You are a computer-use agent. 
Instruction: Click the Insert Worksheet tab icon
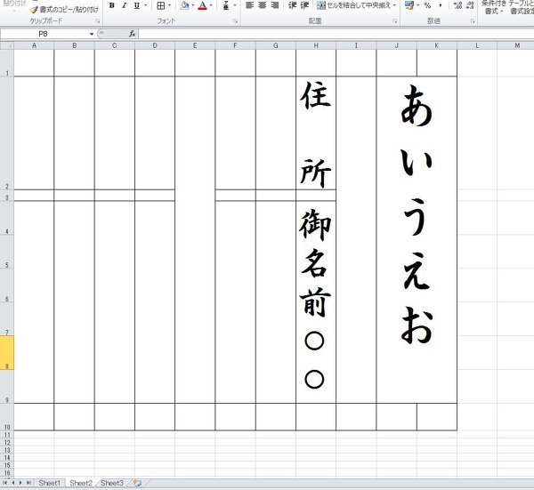137,483
